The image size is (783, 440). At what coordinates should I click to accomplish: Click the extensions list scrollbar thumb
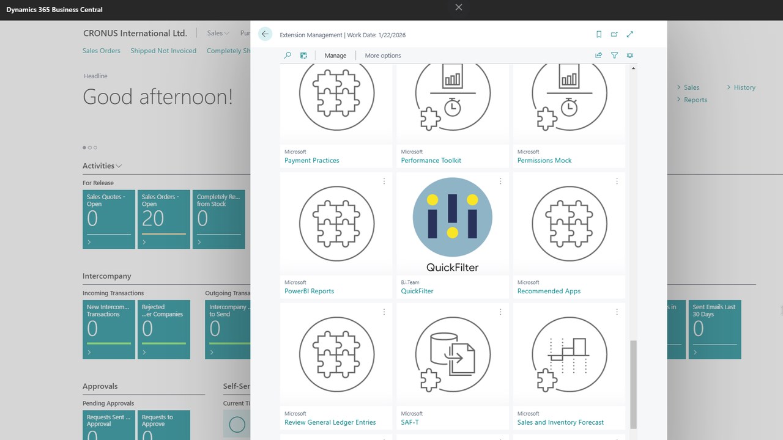point(633,384)
